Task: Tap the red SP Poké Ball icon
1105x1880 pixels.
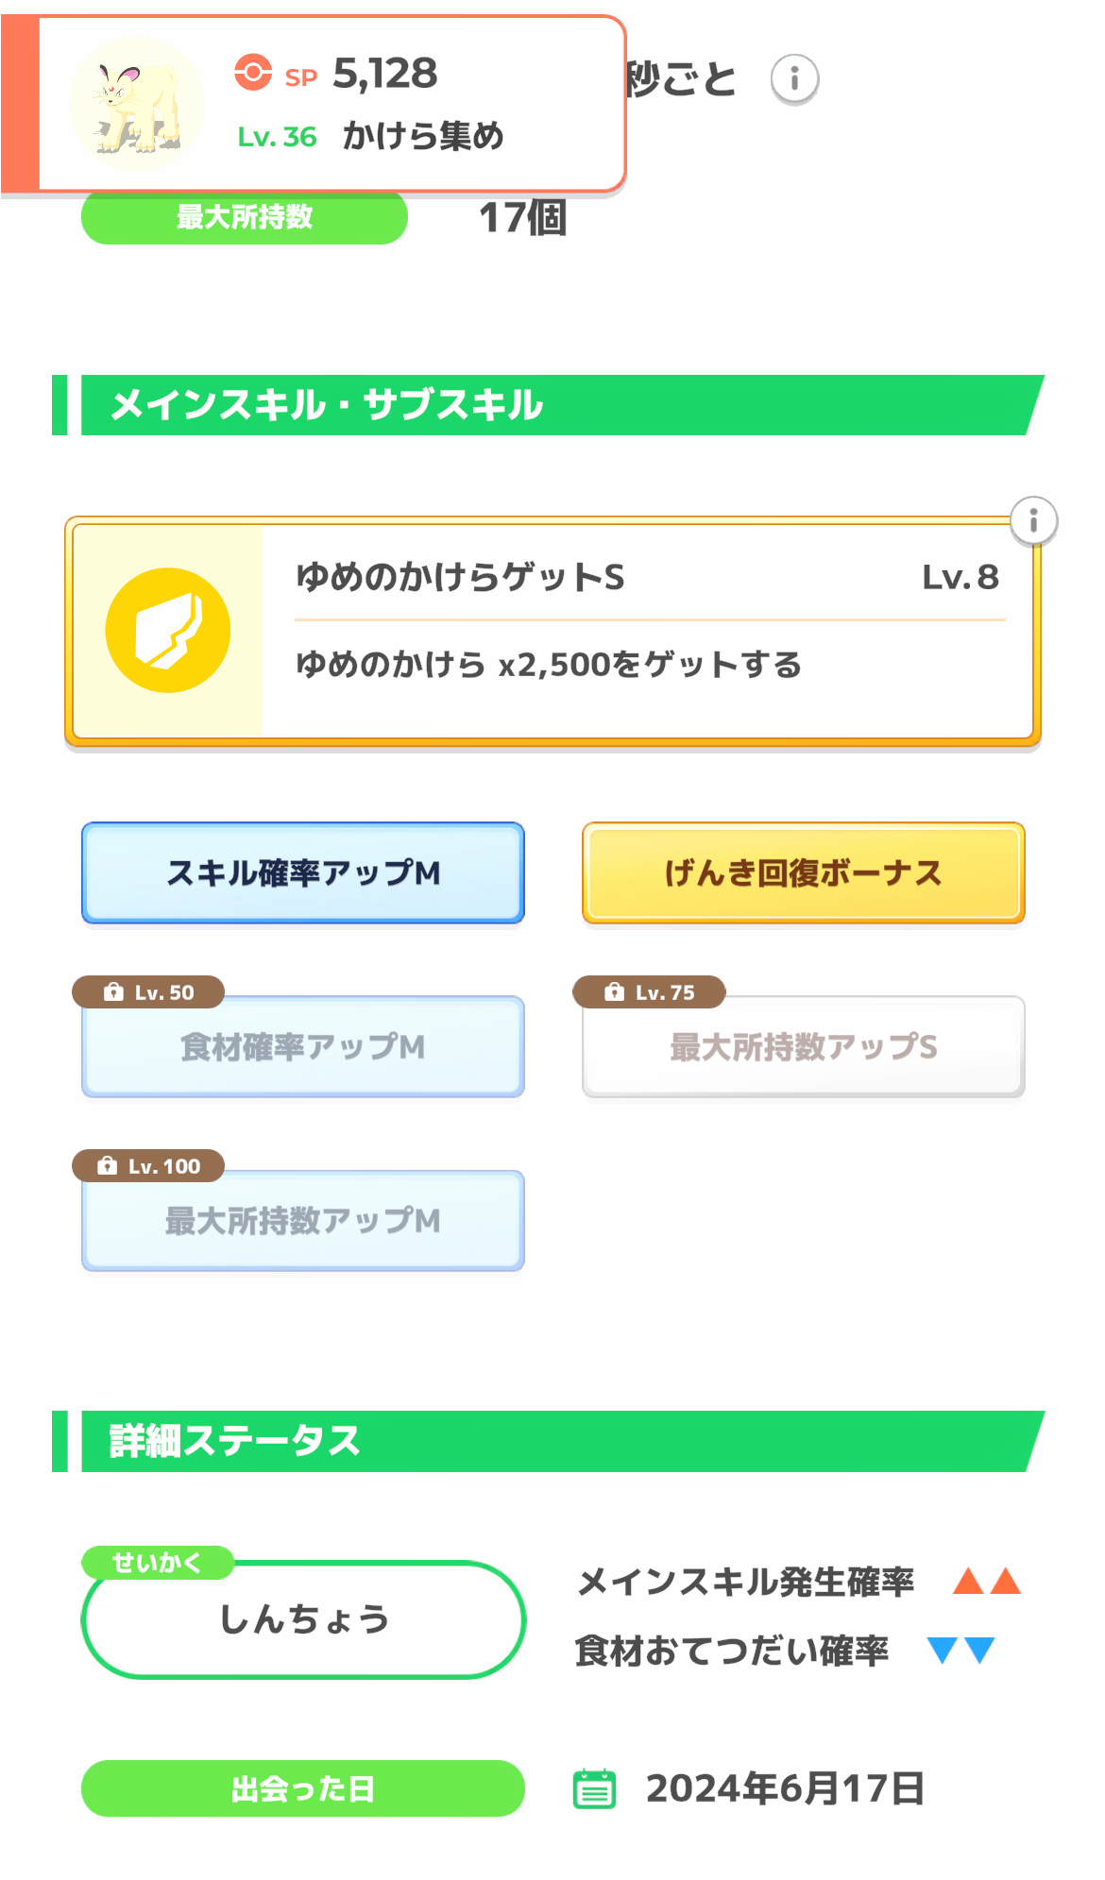Action: pos(253,73)
